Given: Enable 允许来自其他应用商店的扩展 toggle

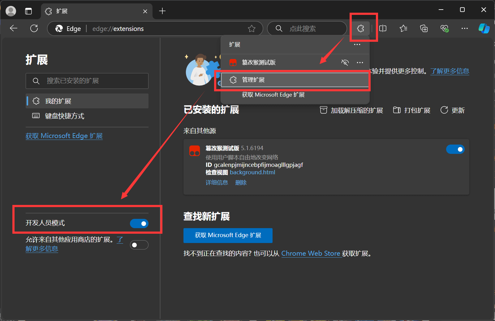Looking at the screenshot, I should coord(139,245).
